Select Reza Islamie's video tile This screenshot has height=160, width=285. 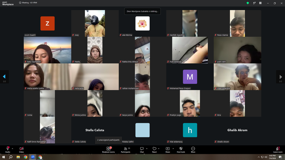237,24
